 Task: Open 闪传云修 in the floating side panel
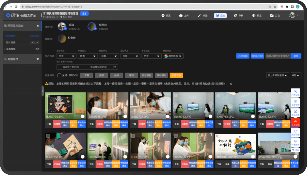point(295,93)
